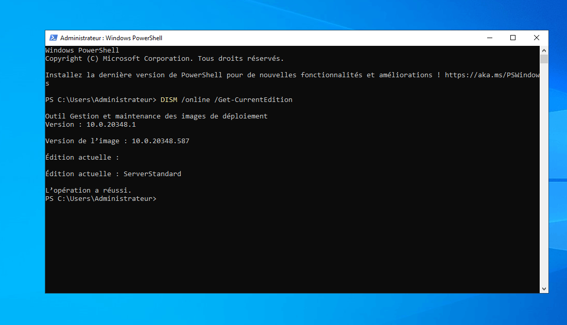Click the "ServerStandard" edition value
Viewport: 567px width, 325px height.
152,174
